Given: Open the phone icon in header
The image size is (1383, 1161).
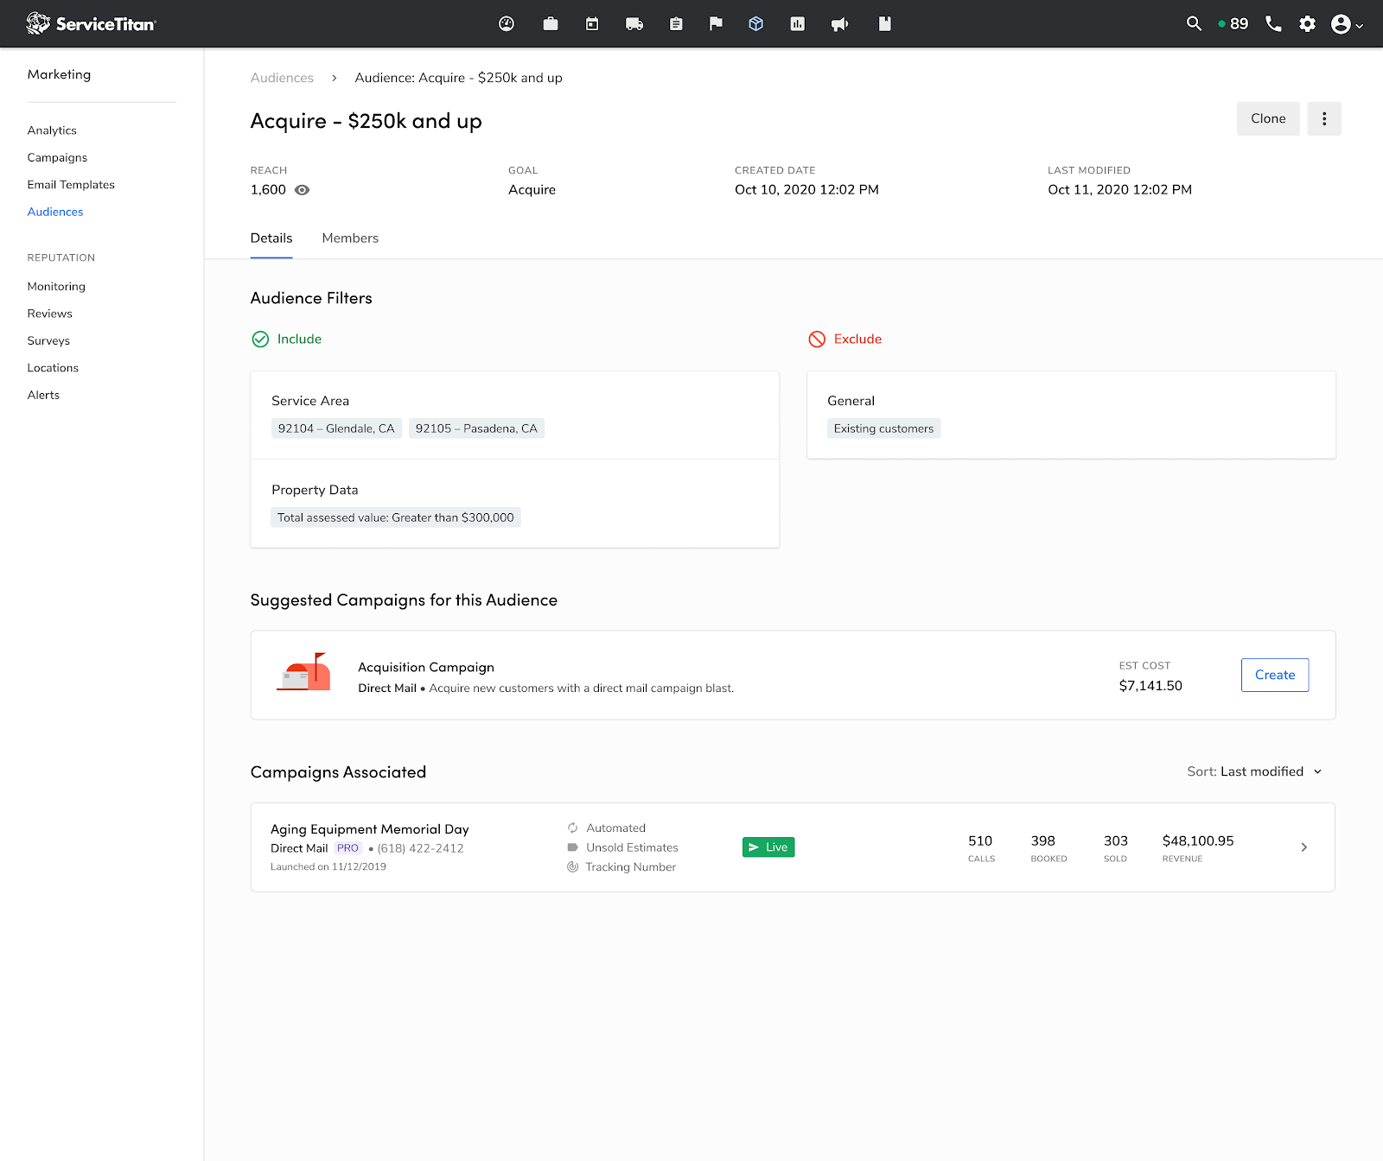Looking at the screenshot, I should 1273,23.
